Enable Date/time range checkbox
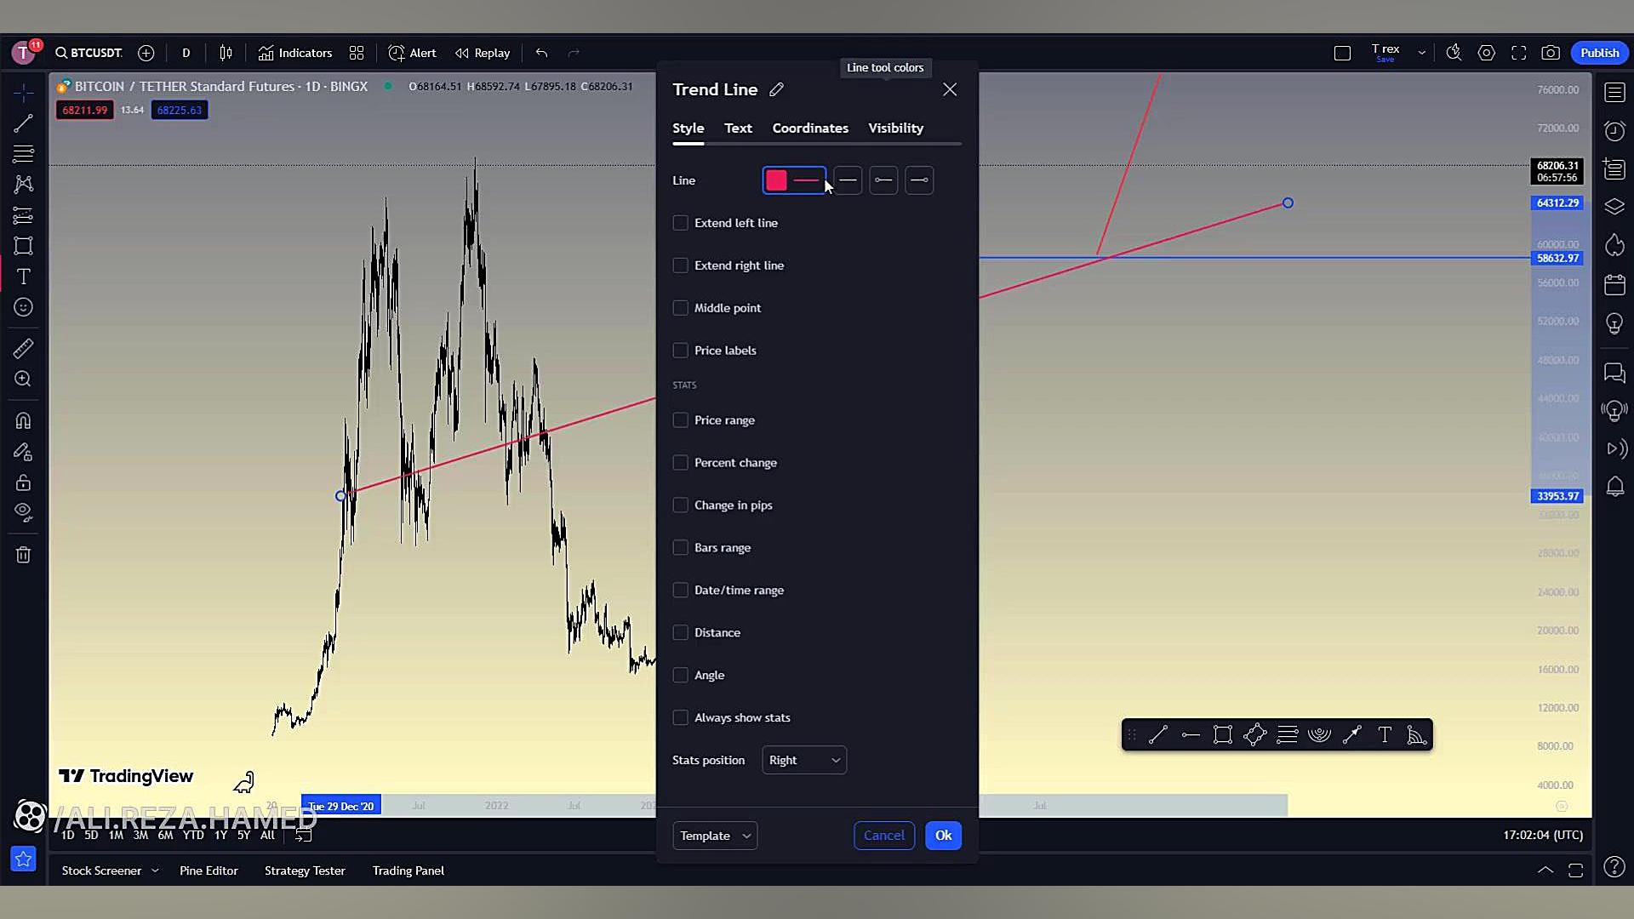1634x919 pixels. click(680, 591)
